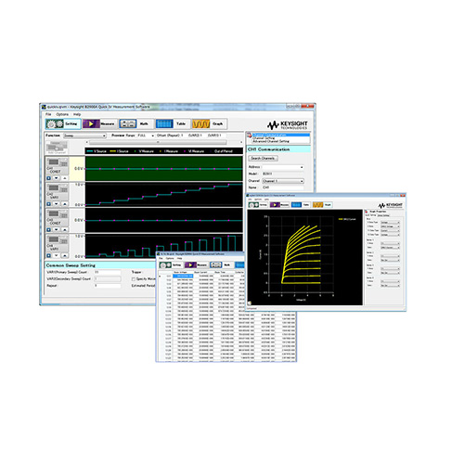Move CH4 up with the up arrow

[64, 255]
